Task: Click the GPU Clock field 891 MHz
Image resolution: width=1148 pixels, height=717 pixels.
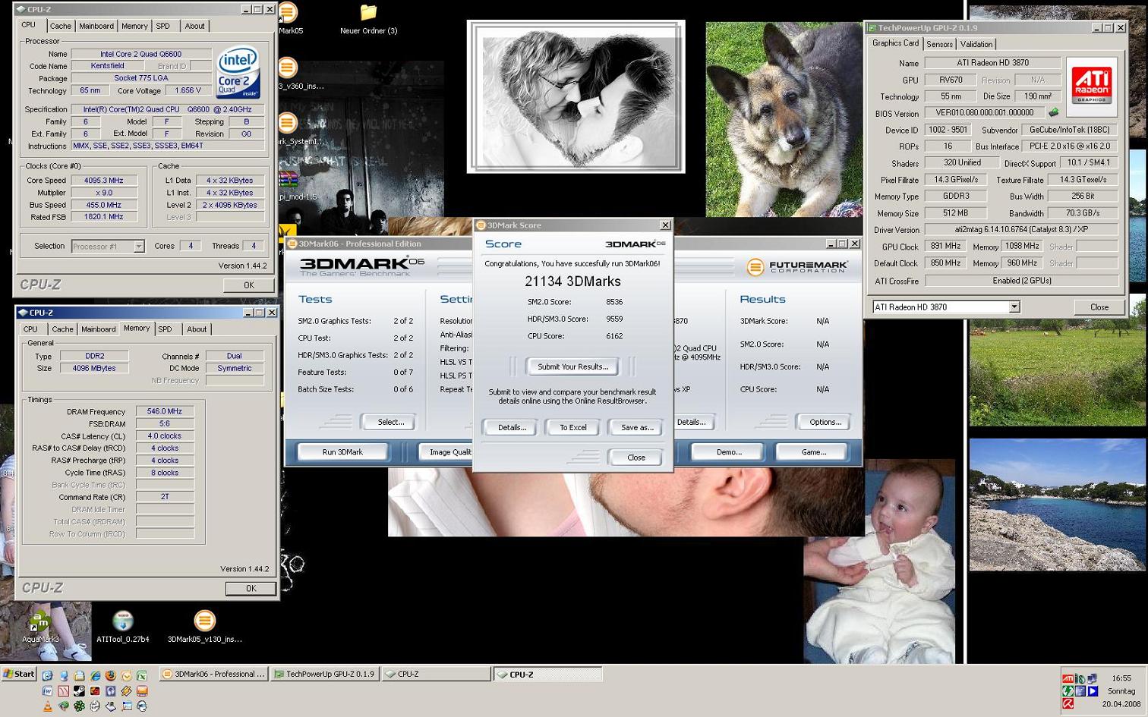Action: [x=946, y=247]
